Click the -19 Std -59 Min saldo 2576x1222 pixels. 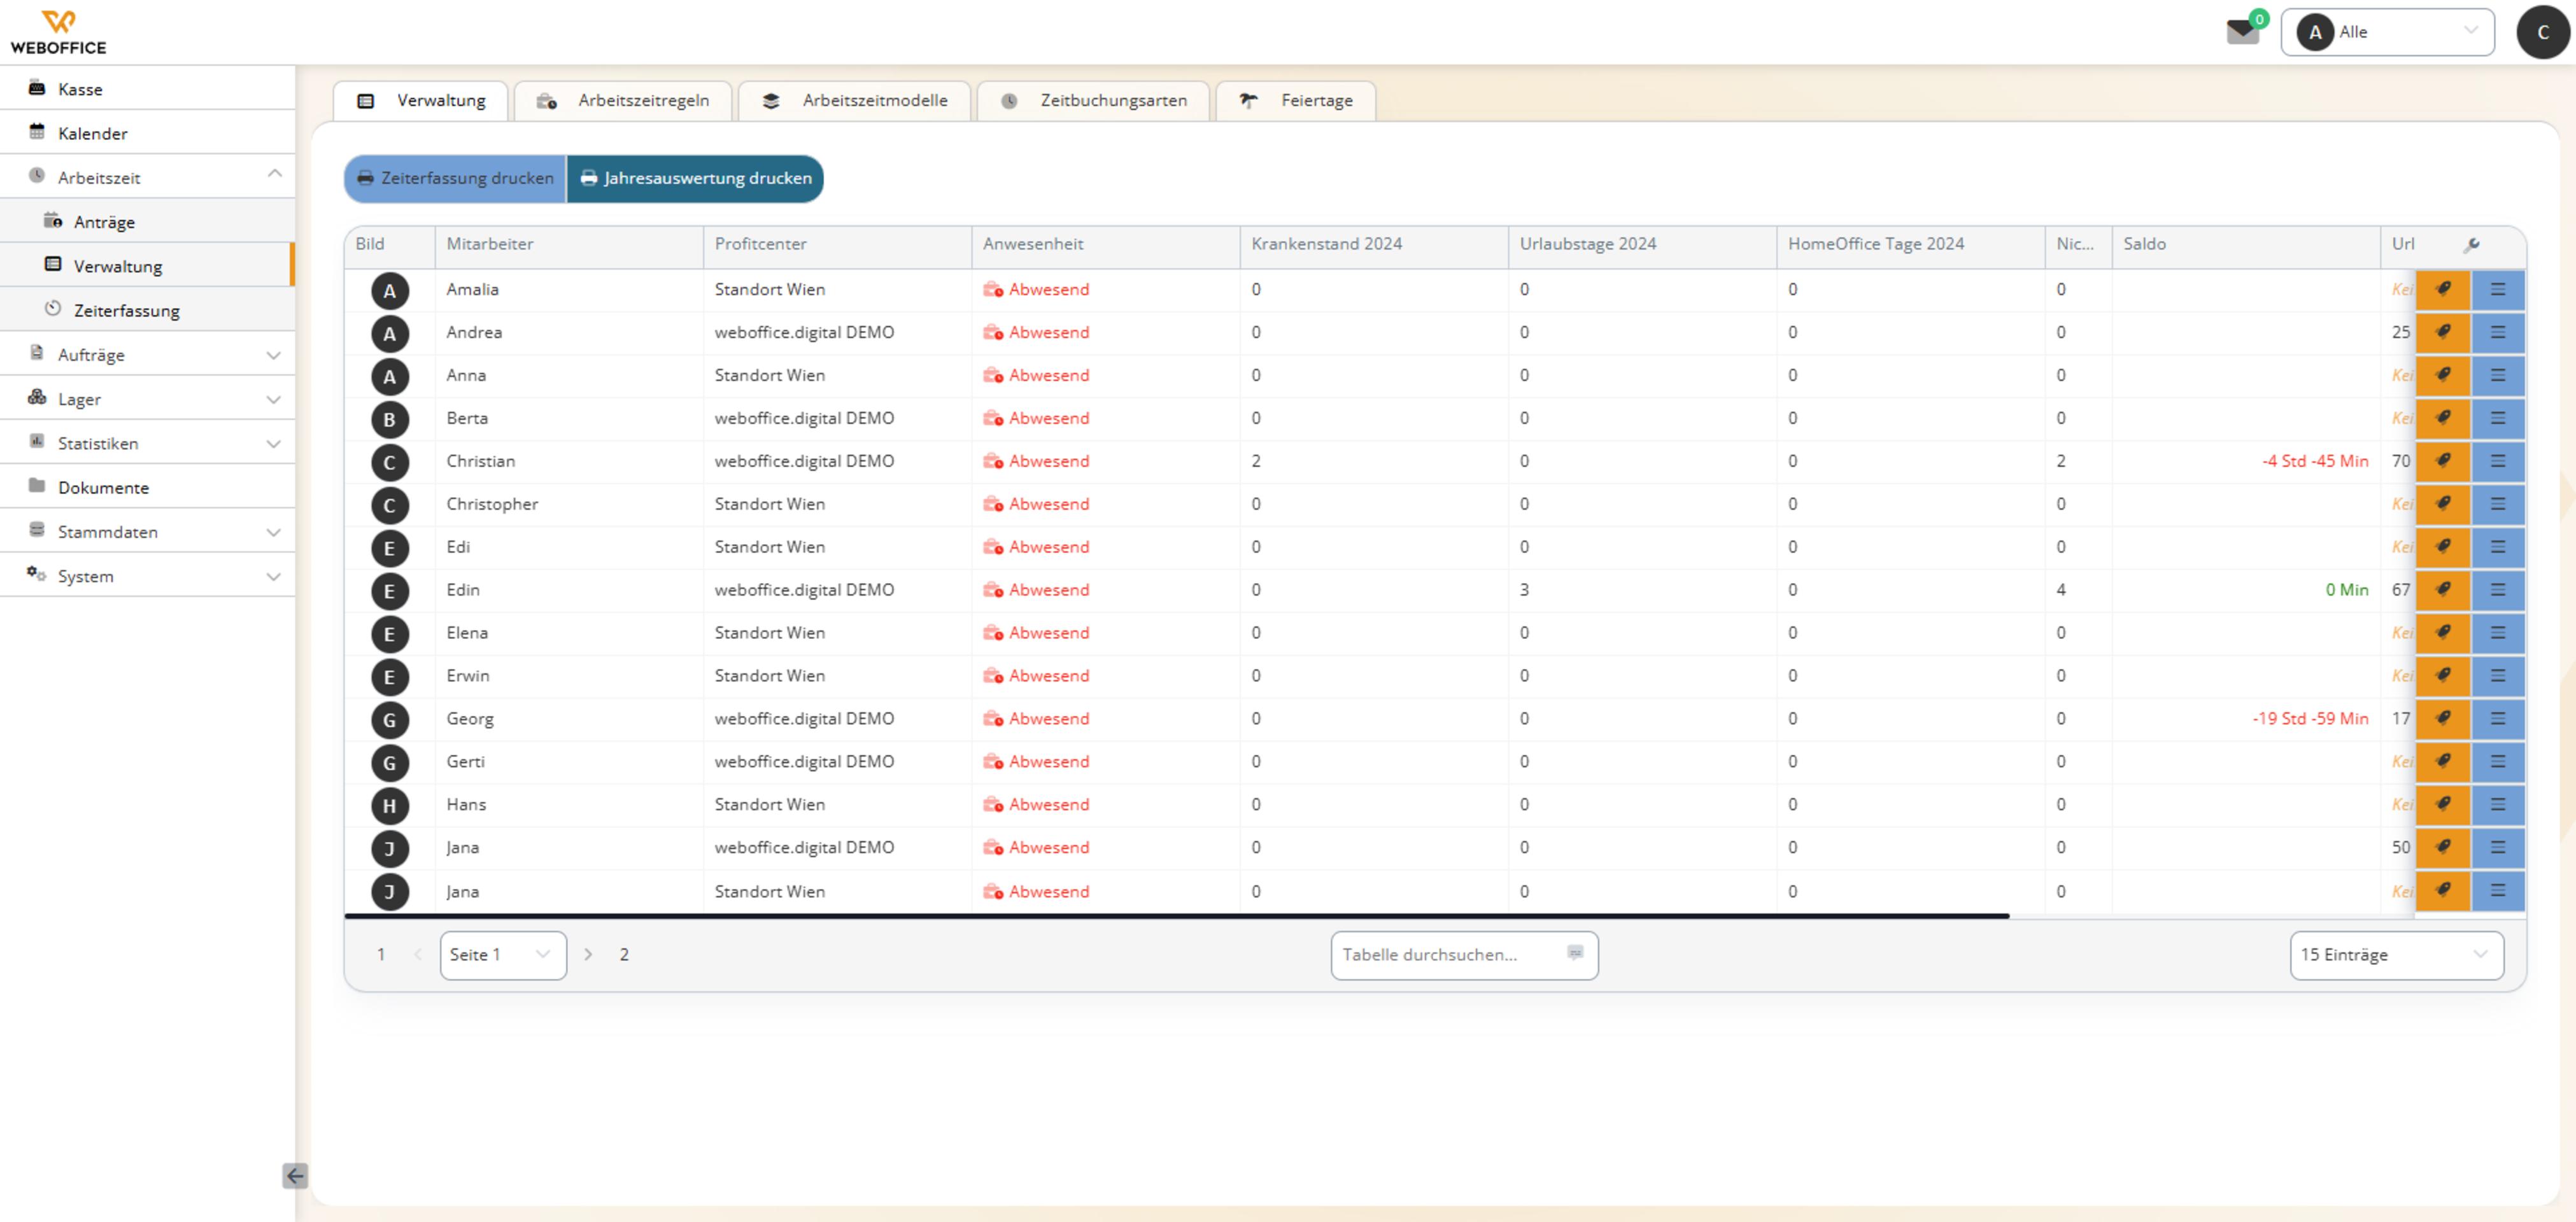point(2310,719)
